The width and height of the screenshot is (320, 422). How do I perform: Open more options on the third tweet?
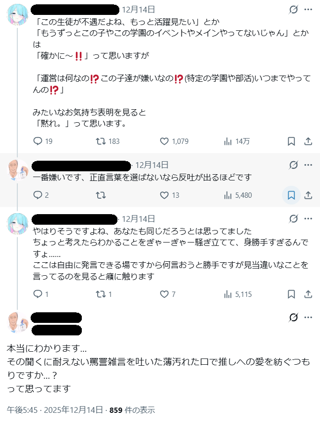308,219
